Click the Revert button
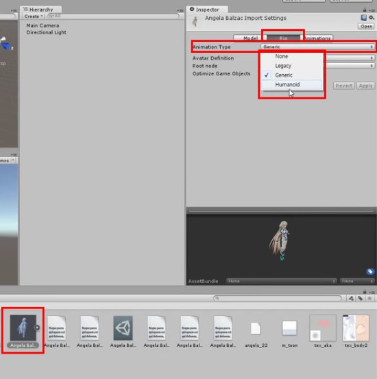Screen dimensions: 377x379 [x=343, y=86]
